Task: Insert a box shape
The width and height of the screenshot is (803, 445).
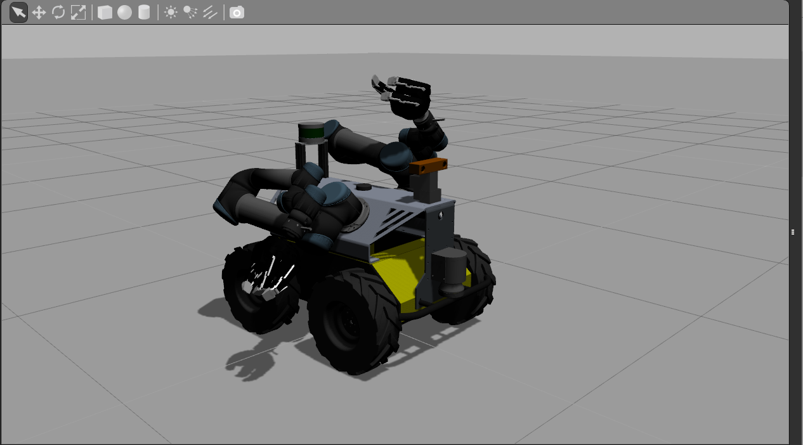Action: [x=105, y=12]
